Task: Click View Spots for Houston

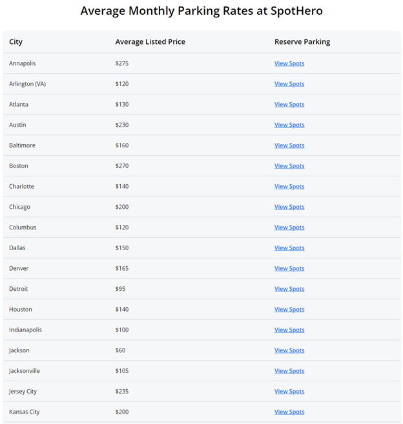Action: point(289,310)
